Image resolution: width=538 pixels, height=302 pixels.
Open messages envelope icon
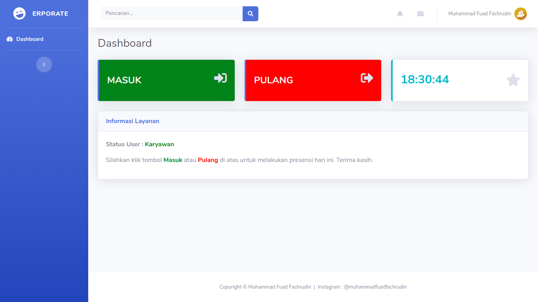pyautogui.click(x=420, y=14)
